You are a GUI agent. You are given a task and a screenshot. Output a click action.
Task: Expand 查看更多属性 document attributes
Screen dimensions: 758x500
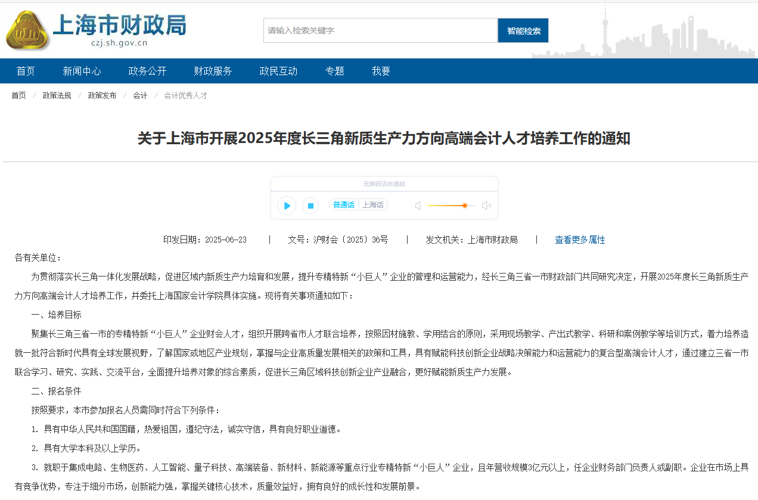580,240
